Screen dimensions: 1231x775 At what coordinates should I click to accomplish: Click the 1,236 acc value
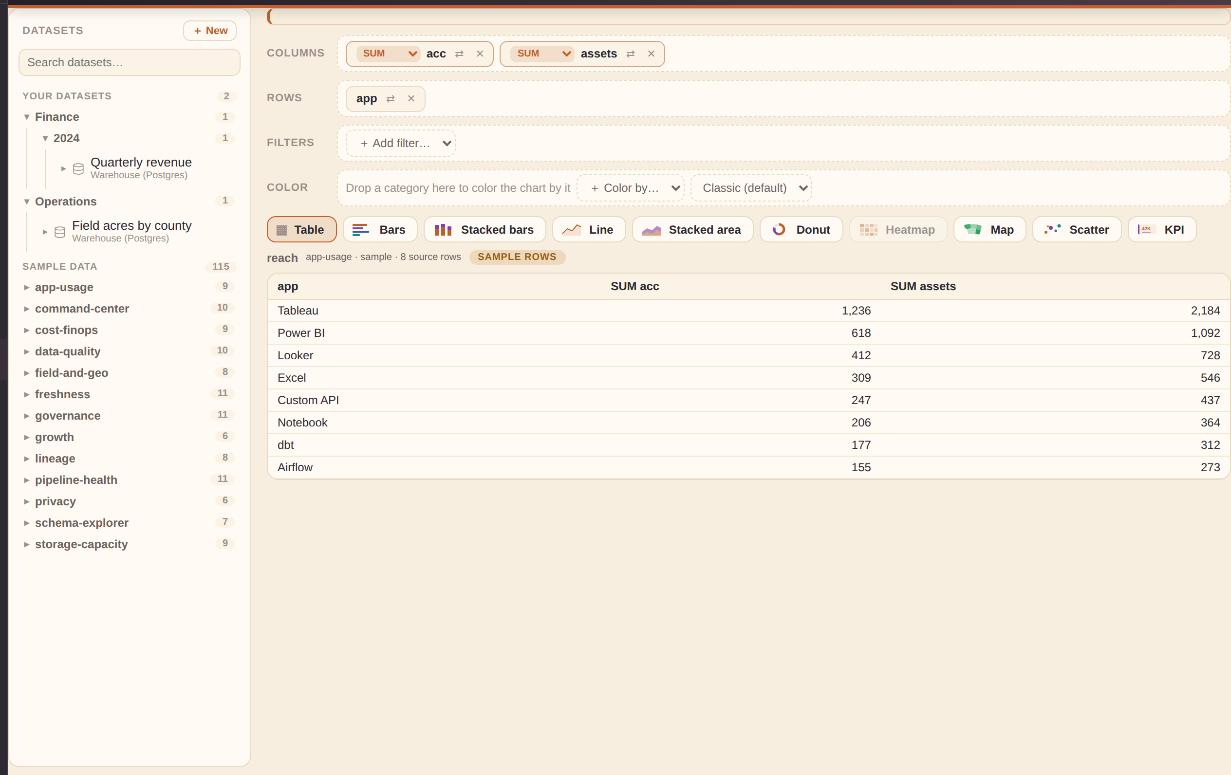tap(856, 311)
